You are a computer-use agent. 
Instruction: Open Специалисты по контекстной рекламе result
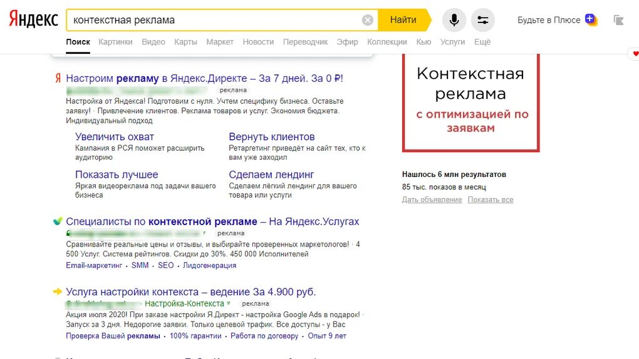click(212, 221)
